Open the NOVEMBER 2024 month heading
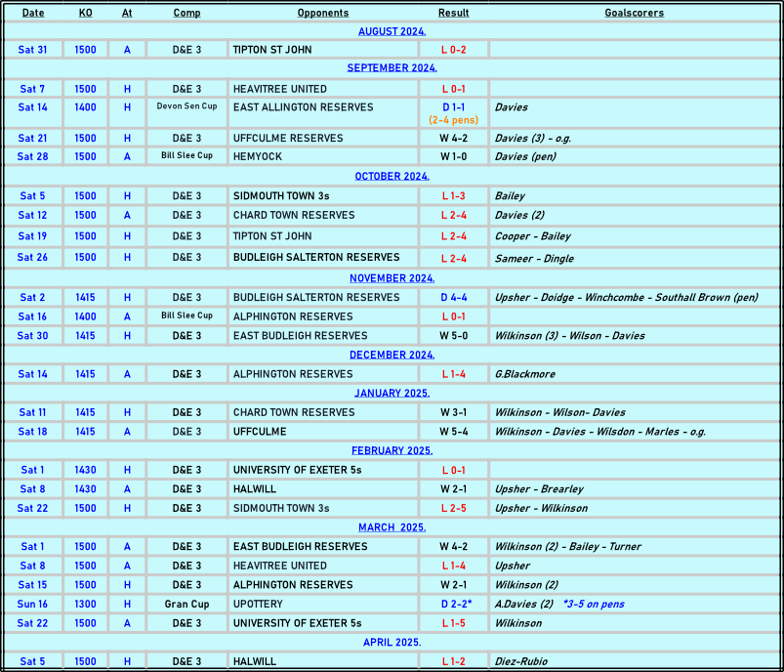The image size is (784, 672). pos(392,278)
